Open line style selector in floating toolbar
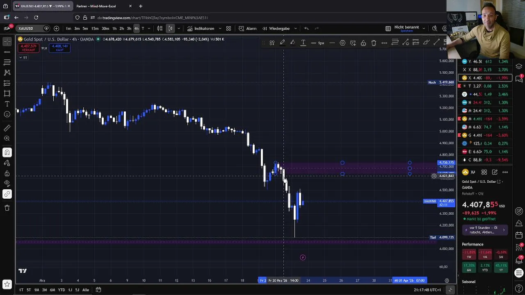 pos(332,43)
